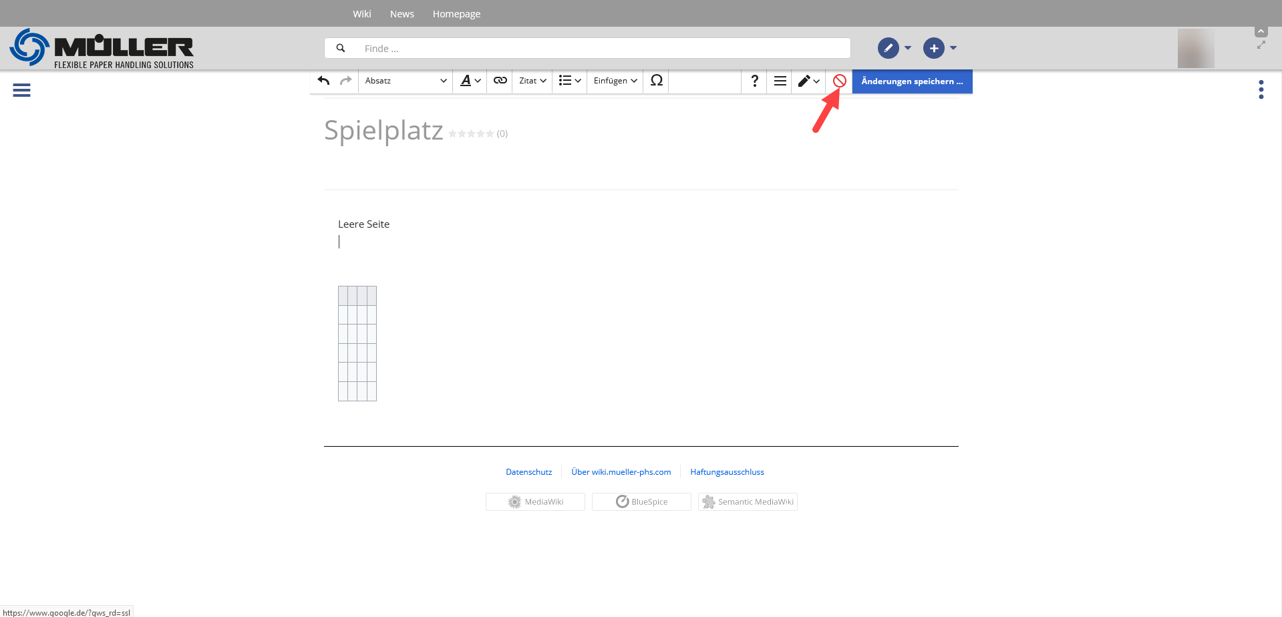Toggle fullscreen with the expand arrows icon
The width and height of the screenshot is (1282, 617).
coord(1261,45)
